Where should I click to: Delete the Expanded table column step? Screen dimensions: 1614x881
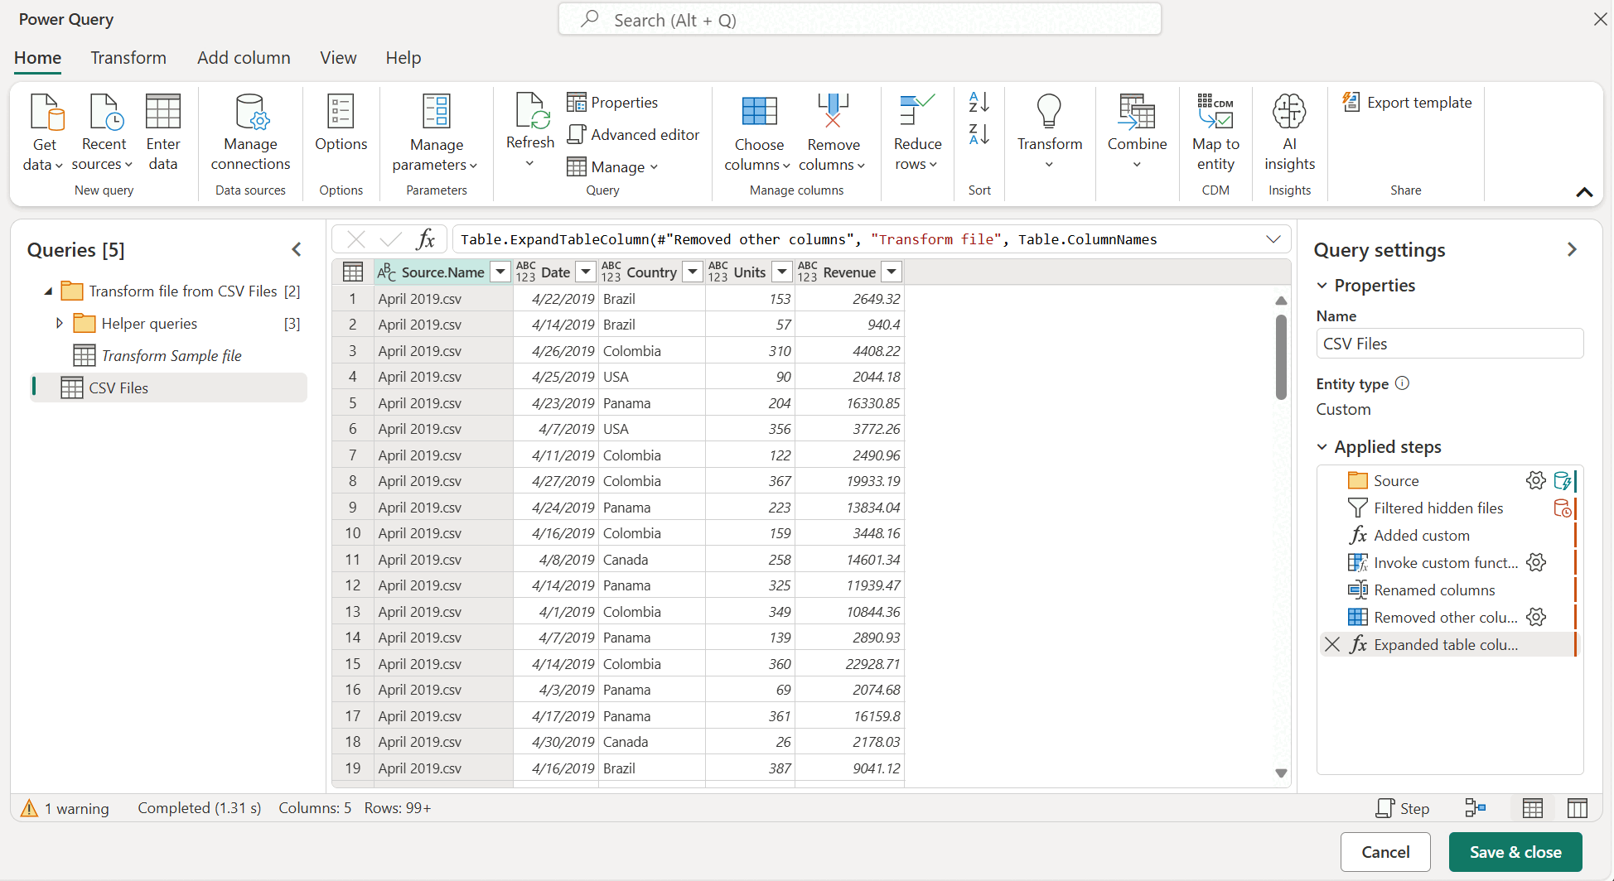1332,644
